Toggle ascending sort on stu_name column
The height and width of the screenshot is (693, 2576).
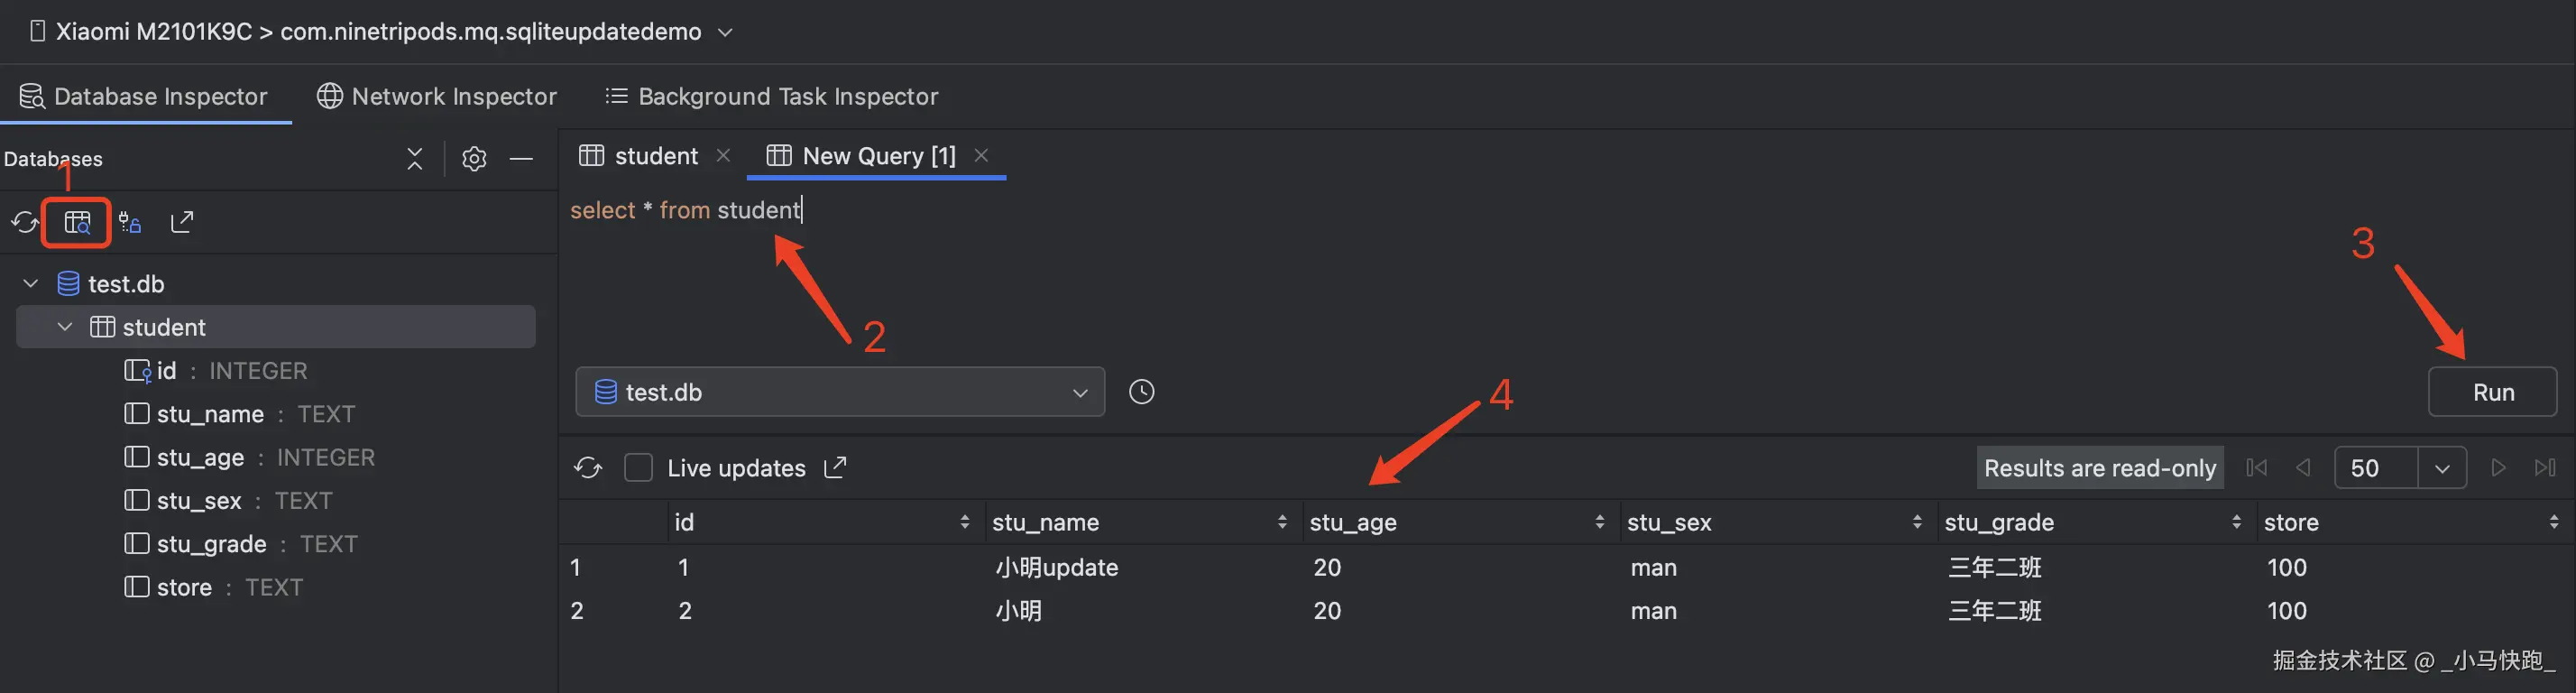tap(1283, 521)
